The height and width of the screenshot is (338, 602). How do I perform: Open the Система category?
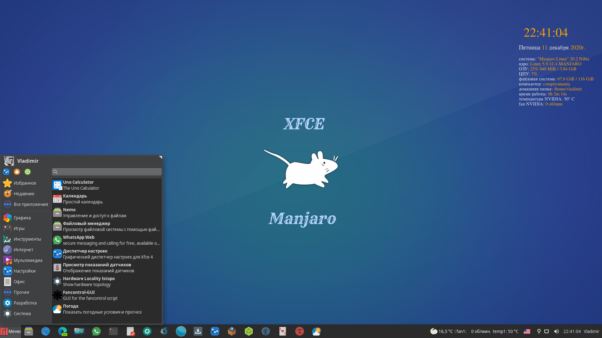pyautogui.click(x=22, y=313)
